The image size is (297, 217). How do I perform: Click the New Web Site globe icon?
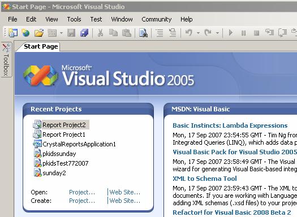26,33
